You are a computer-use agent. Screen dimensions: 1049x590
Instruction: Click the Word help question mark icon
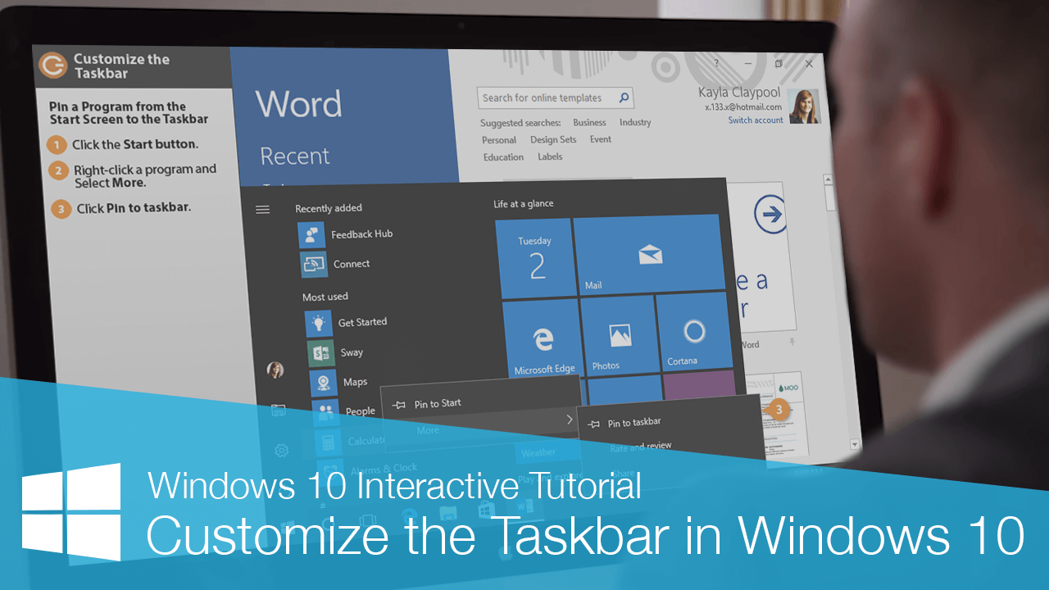pyautogui.click(x=717, y=63)
